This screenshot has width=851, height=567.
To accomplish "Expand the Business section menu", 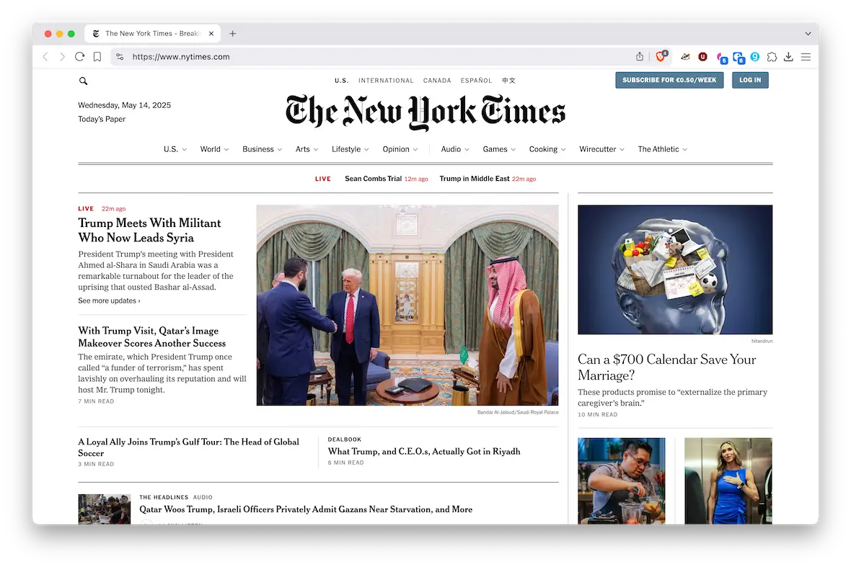I will tap(262, 149).
